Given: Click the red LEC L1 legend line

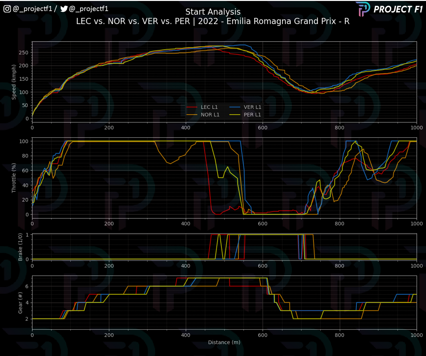Looking at the screenshot, I should 192,107.
